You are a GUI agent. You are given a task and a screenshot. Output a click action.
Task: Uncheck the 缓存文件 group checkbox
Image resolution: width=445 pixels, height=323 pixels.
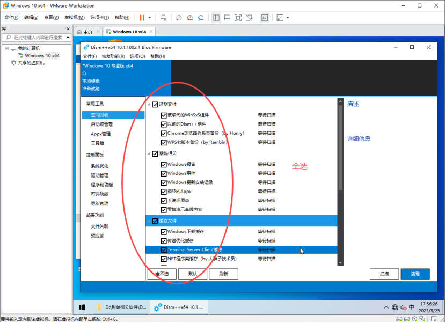click(155, 221)
